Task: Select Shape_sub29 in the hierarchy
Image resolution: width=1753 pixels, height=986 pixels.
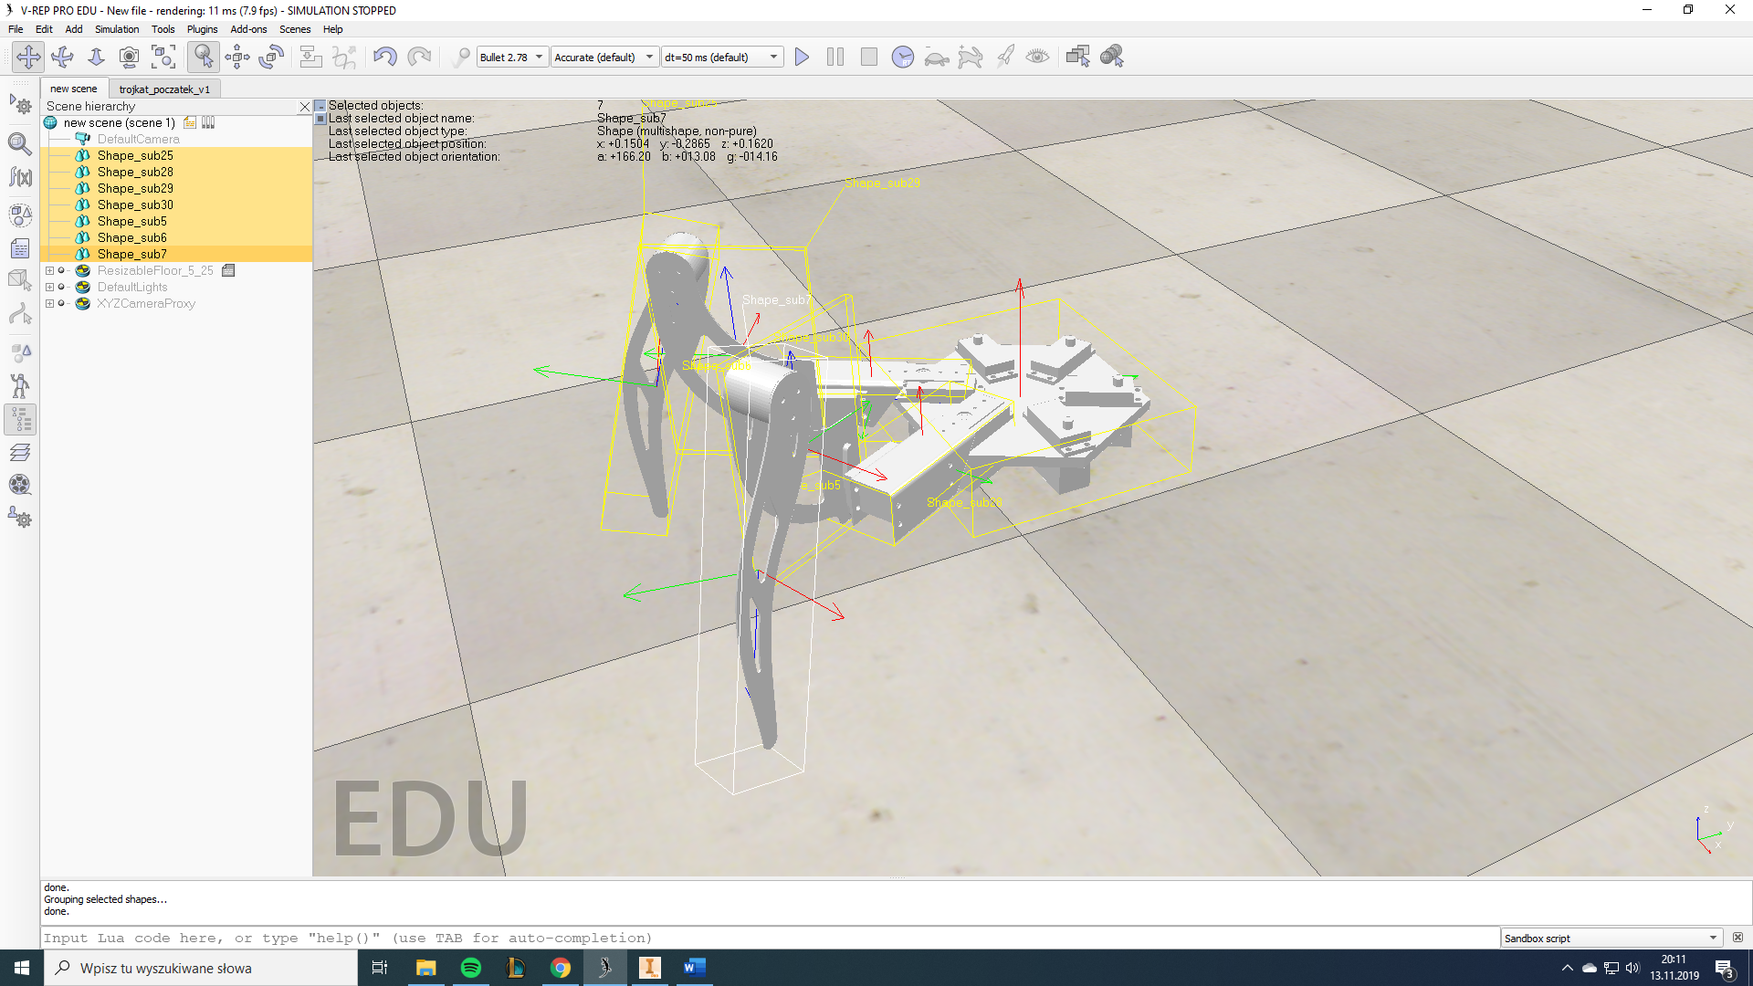Action: point(135,188)
